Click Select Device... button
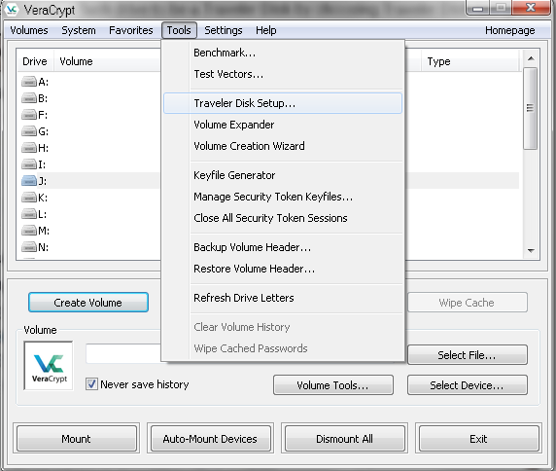Viewport: 556px width, 471px height. click(467, 385)
